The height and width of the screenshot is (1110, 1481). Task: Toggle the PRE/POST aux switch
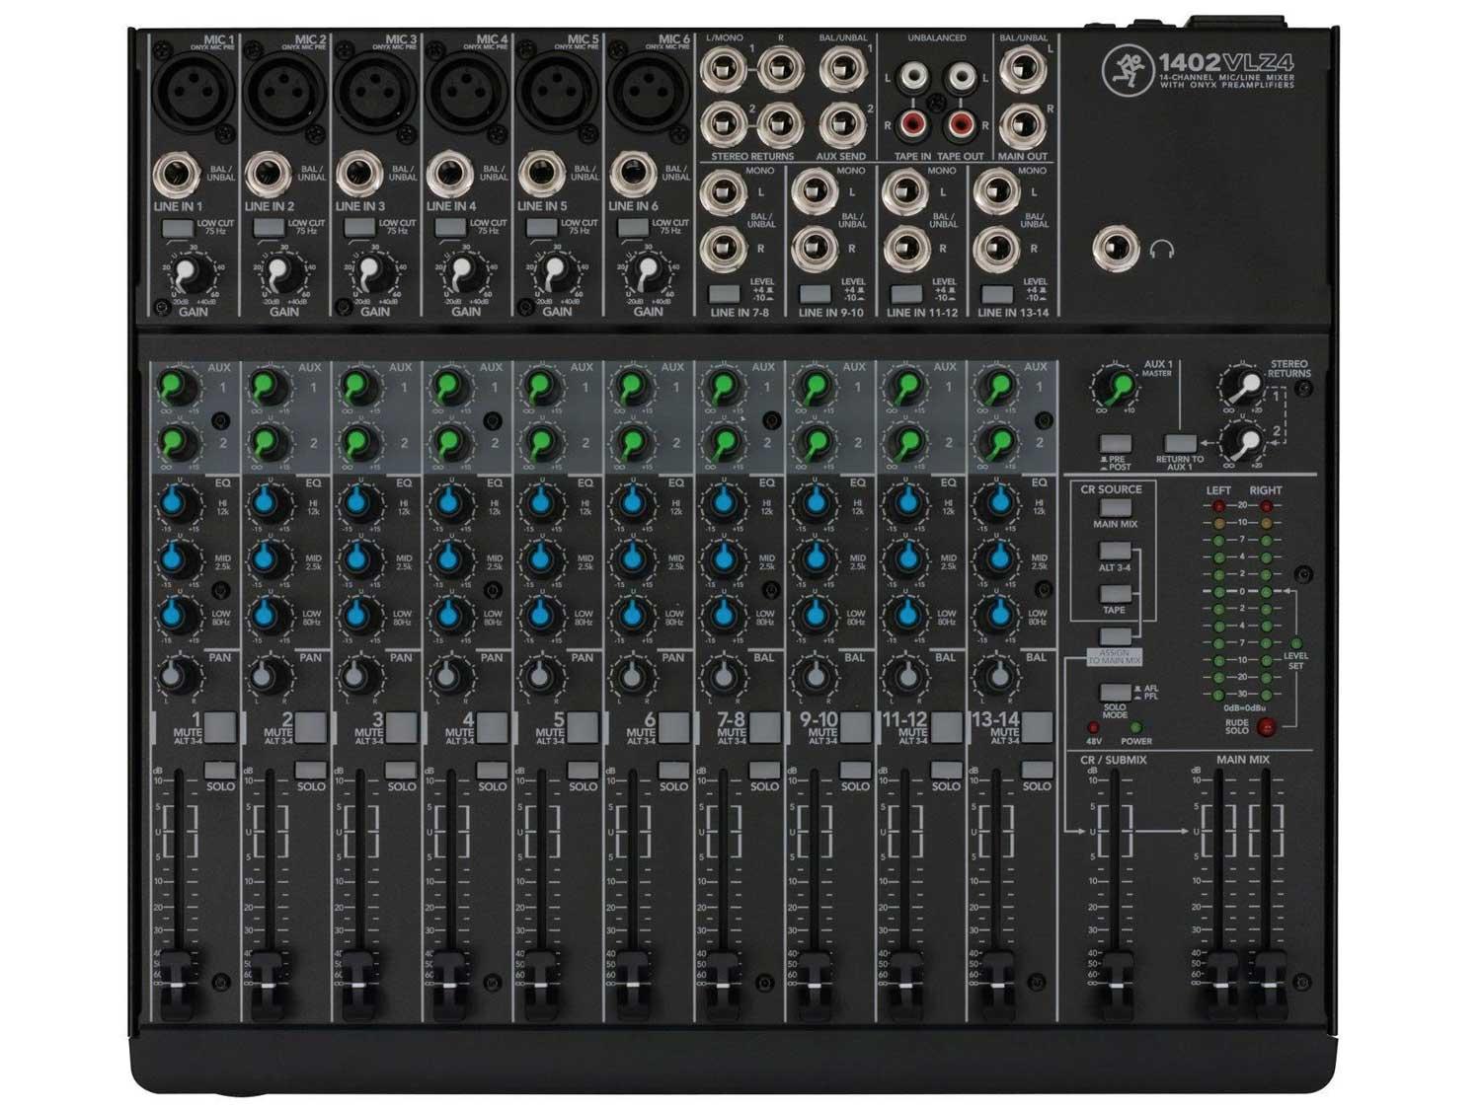click(1116, 445)
